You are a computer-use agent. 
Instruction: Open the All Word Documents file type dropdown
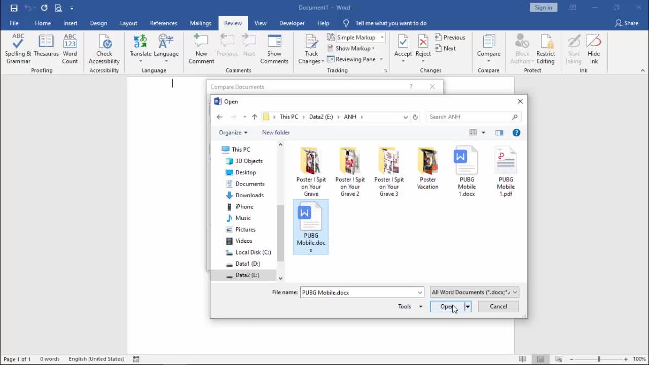click(474, 293)
